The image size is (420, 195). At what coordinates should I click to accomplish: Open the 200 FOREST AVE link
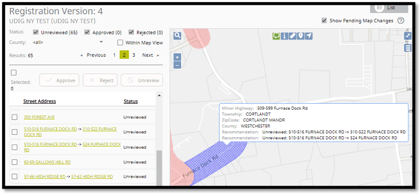(x=40, y=117)
